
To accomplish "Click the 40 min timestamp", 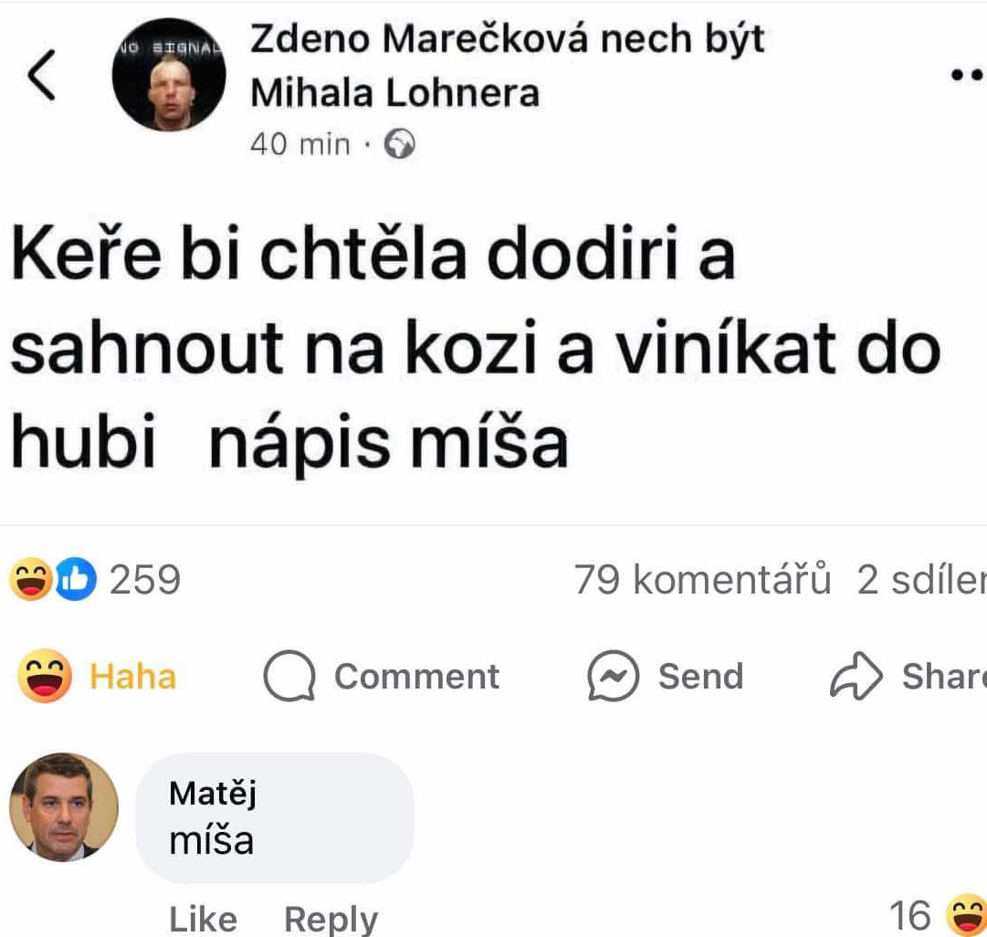I will coord(299,144).
